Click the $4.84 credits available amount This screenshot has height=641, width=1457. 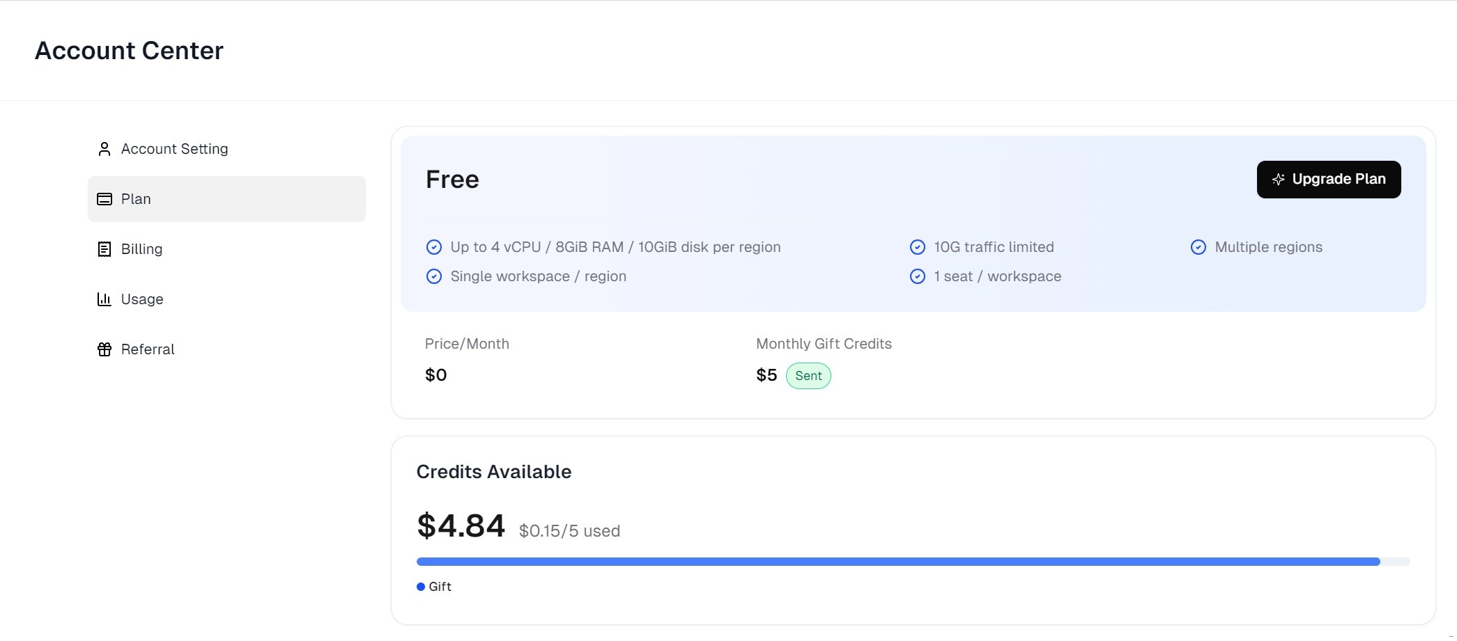click(461, 526)
